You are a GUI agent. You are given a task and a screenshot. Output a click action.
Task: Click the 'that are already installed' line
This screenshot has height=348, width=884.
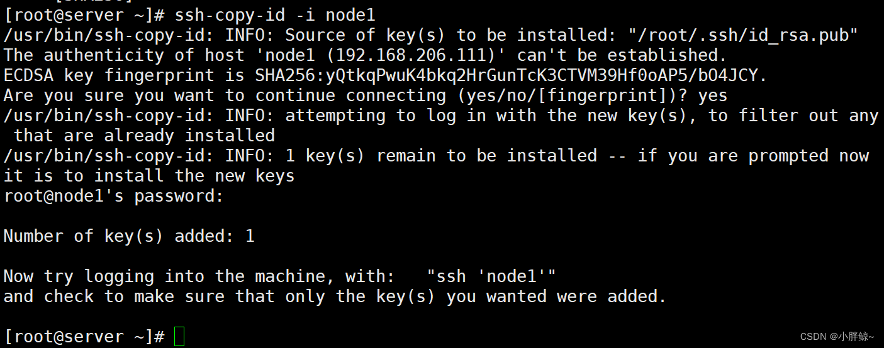144,136
